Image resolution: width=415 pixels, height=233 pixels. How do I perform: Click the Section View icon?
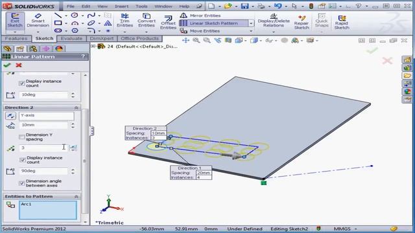click(228, 40)
